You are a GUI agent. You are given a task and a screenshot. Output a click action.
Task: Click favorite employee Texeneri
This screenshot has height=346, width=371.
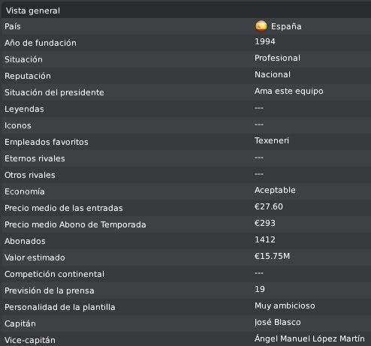click(x=272, y=140)
